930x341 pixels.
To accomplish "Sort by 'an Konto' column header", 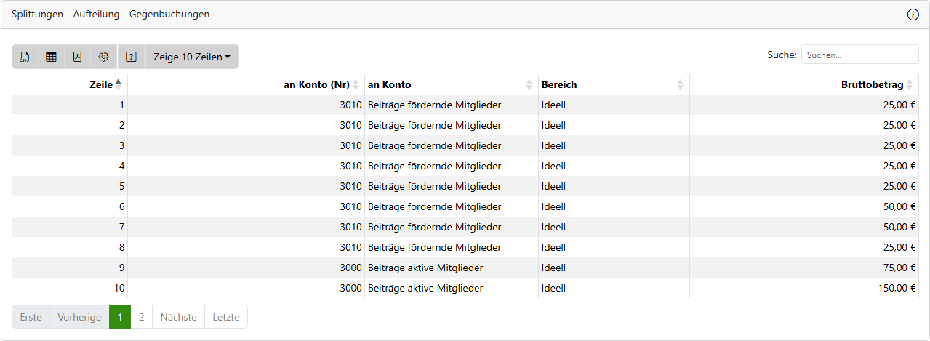I will pyautogui.click(x=389, y=84).
